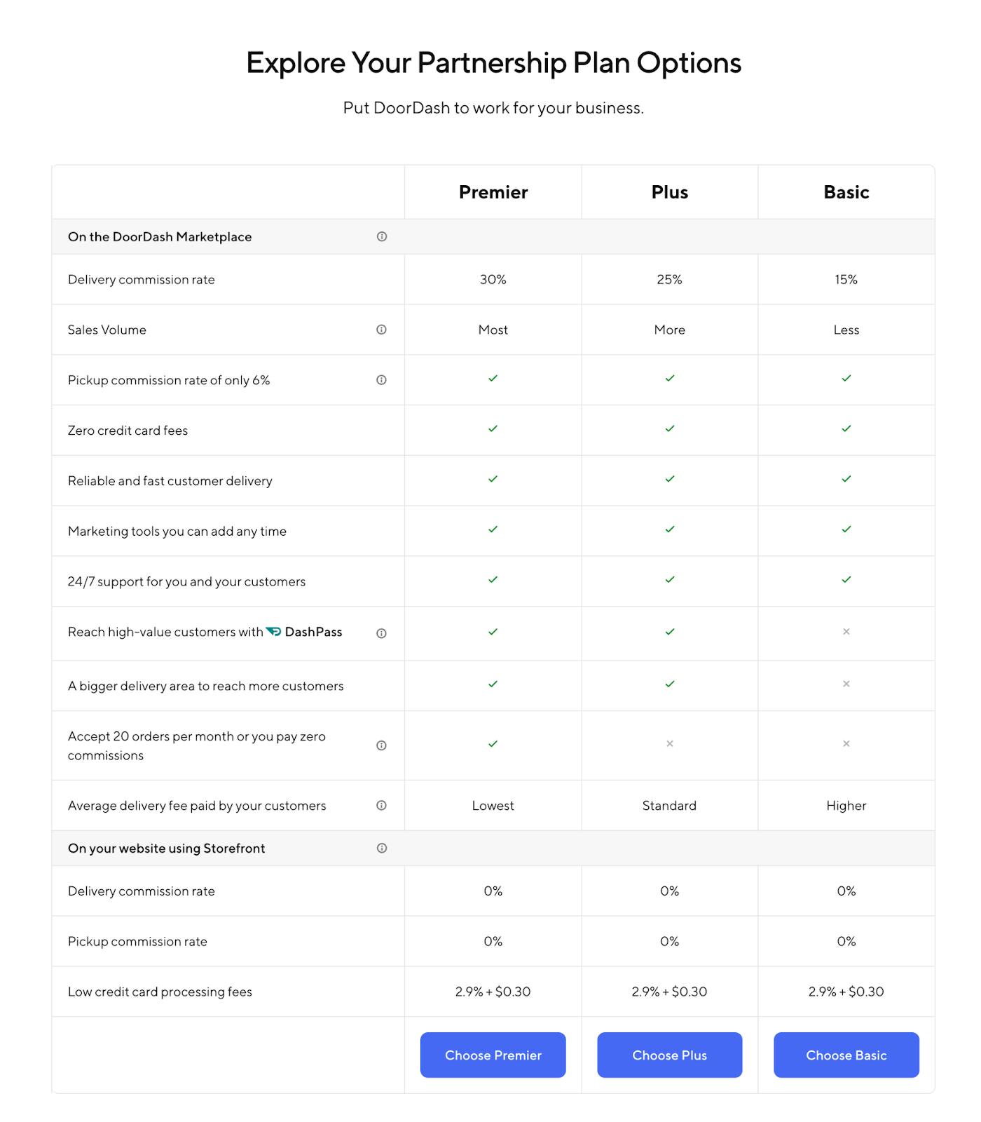Click Premier checkmark for Zero credit card fees
The image size is (981, 1122).
[493, 428]
